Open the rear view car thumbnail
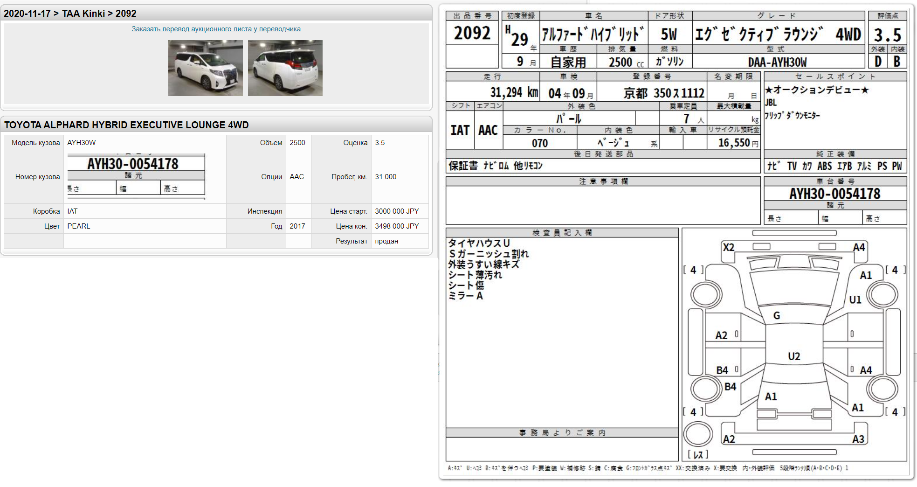Image resolution: width=917 pixels, height=487 pixels. pos(285,68)
